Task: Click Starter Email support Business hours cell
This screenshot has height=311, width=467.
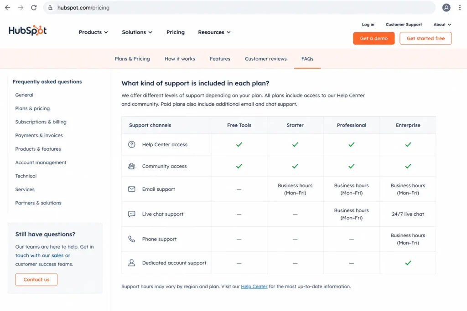Action: click(295, 189)
